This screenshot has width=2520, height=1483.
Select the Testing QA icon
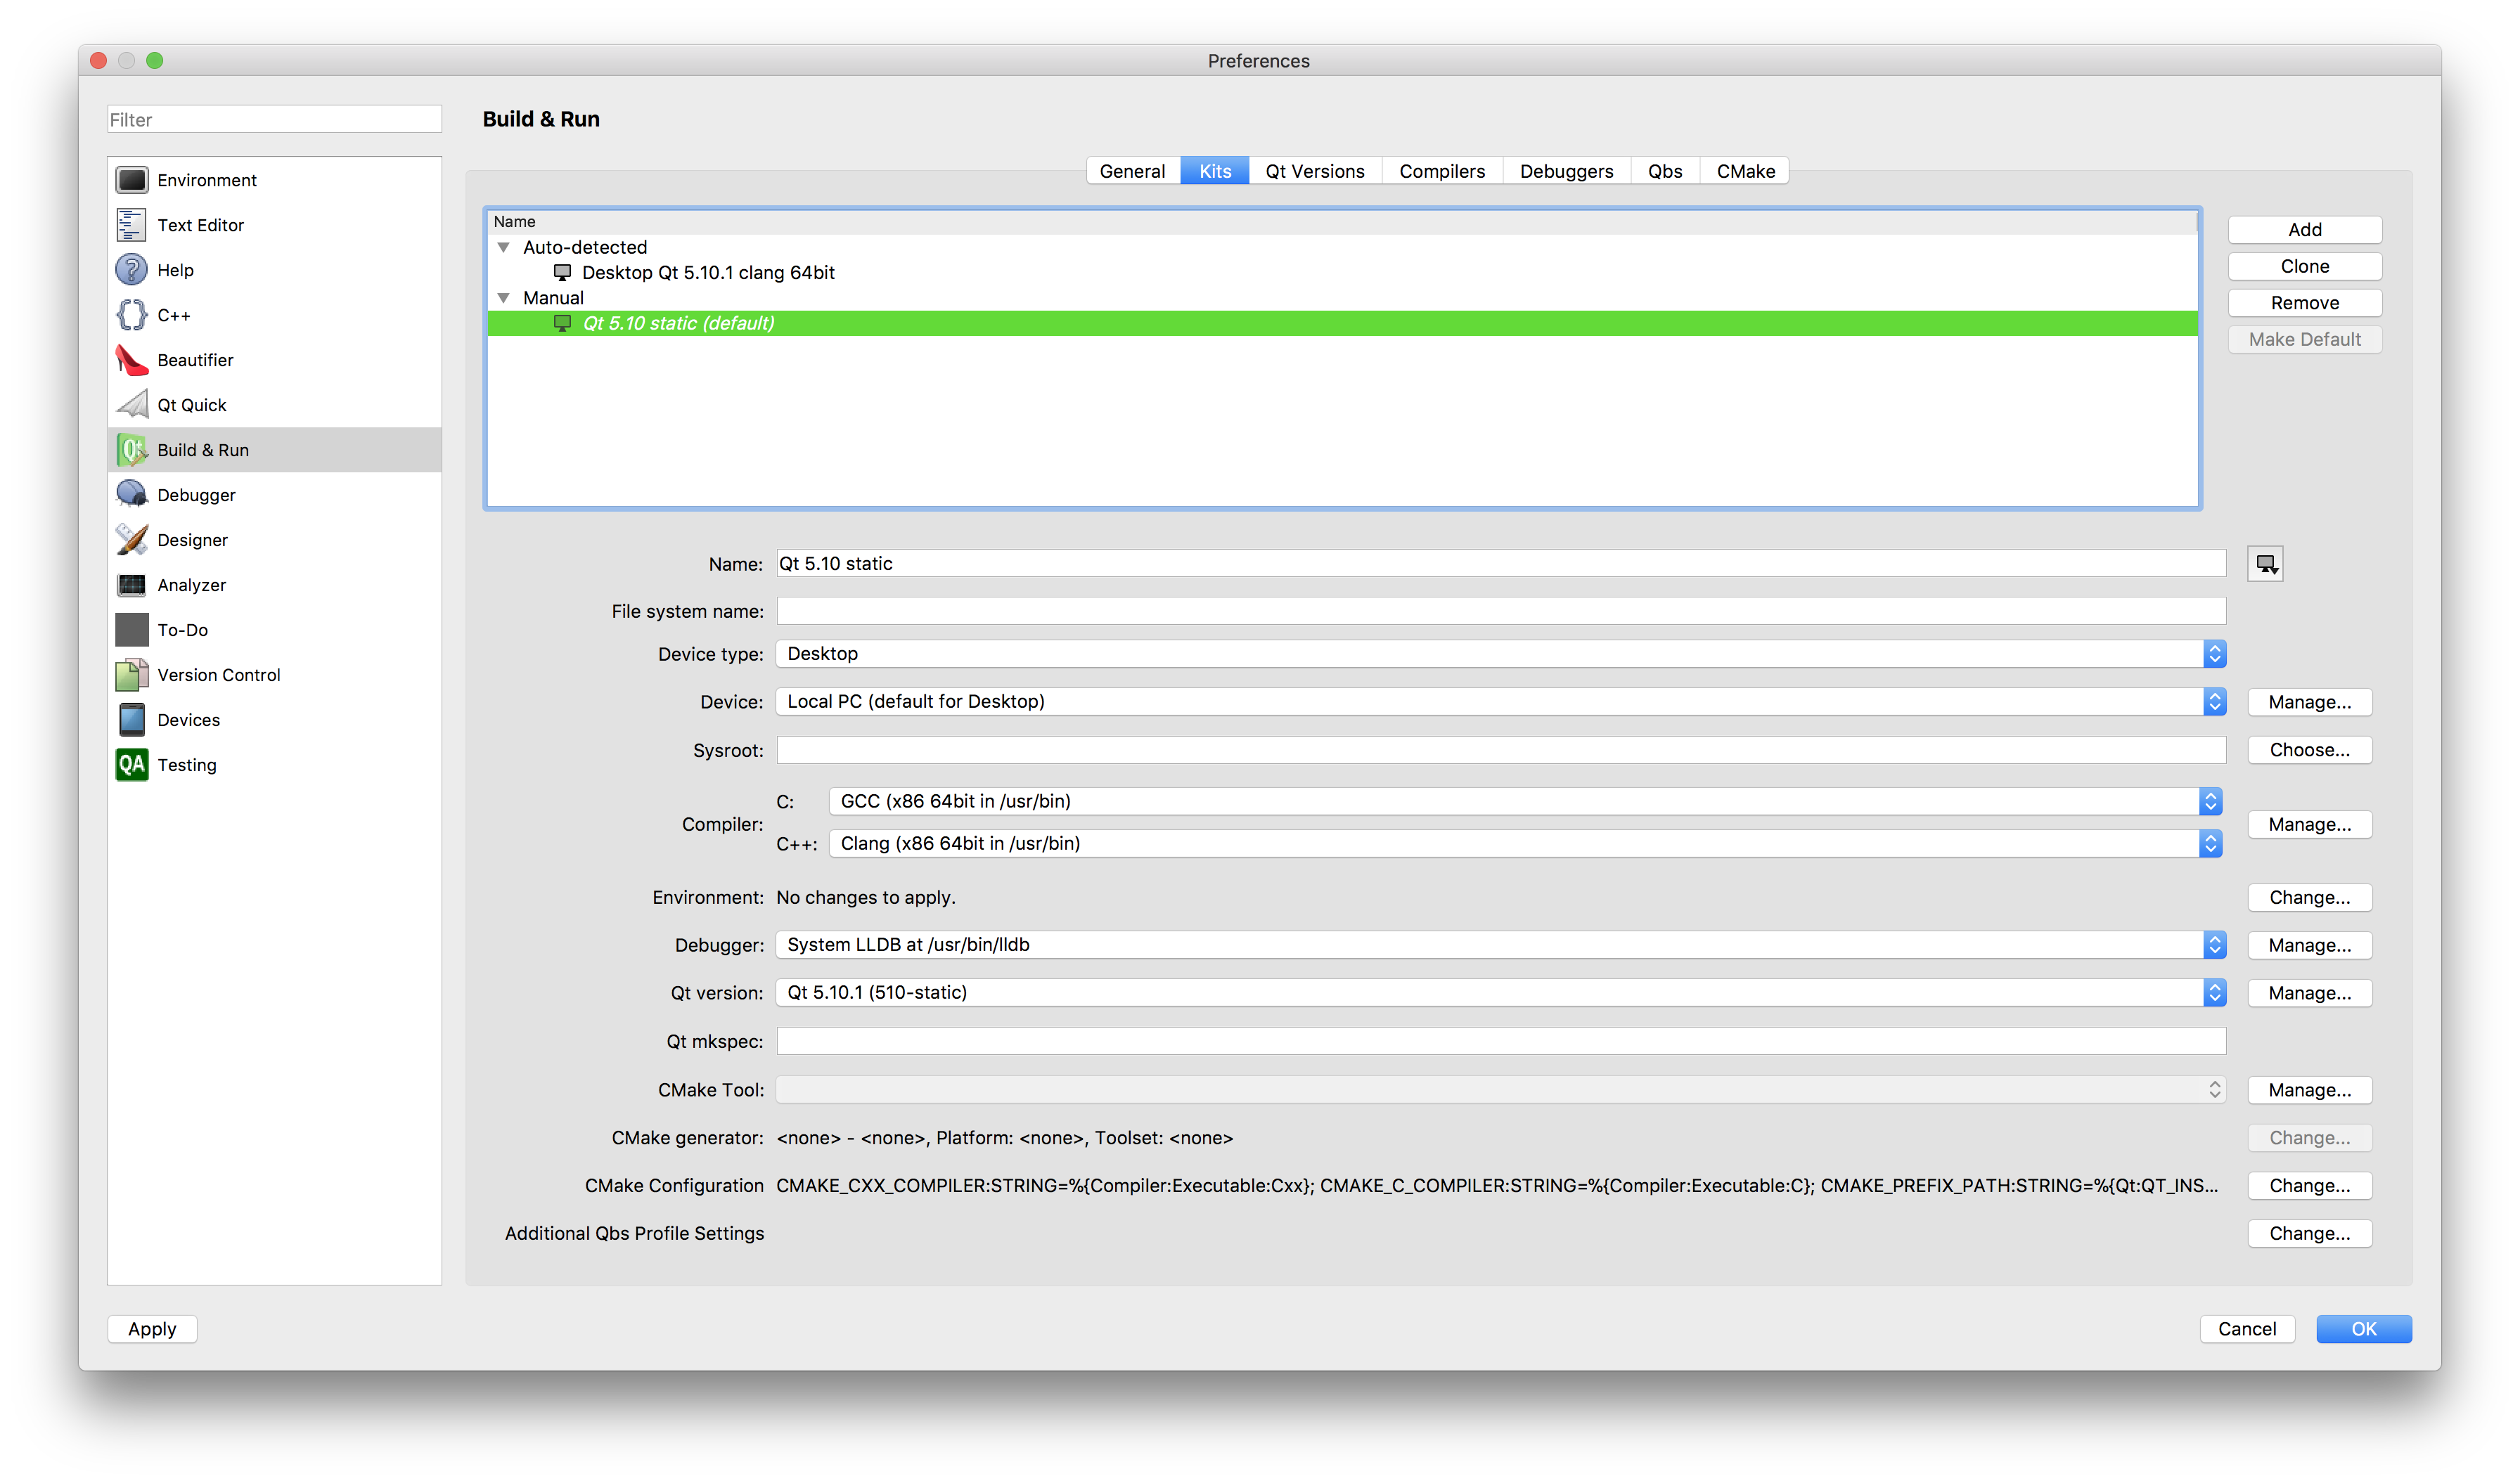tap(131, 765)
